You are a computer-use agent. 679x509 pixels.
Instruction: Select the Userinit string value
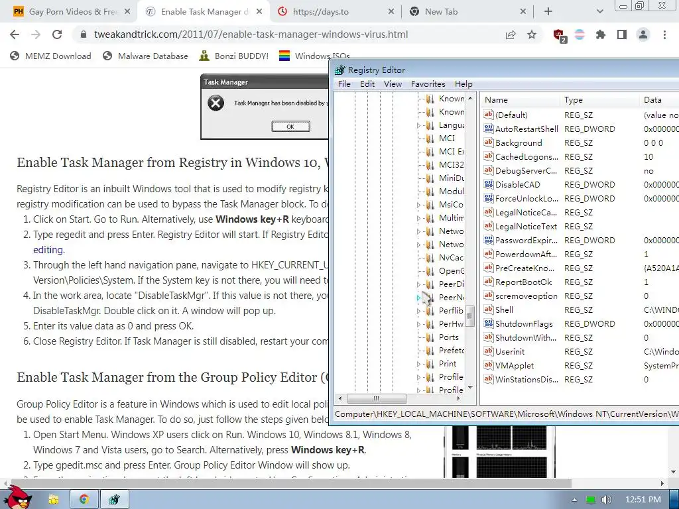coord(510,352)
